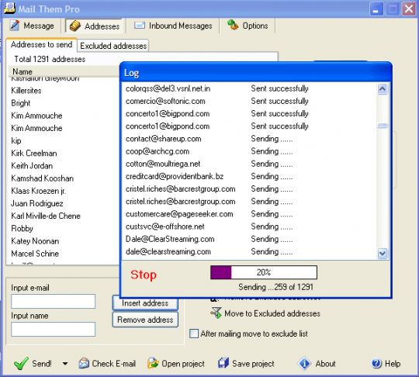419x377 pixels.
Task: Click Move to Excluded addresses link
Action: coord(272,313)
